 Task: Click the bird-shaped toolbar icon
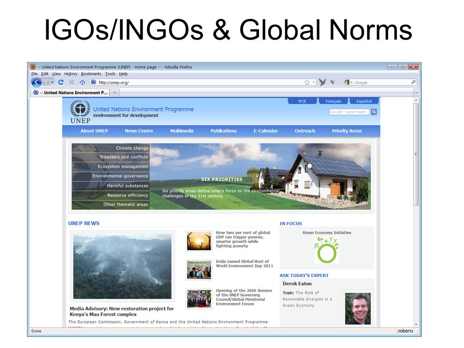322,82
